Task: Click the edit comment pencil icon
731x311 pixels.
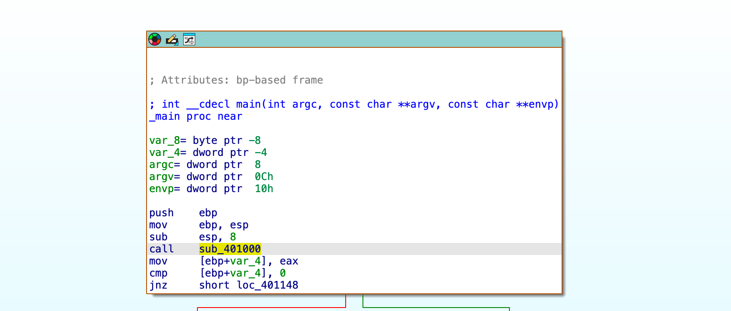Action: pos(172,40)
